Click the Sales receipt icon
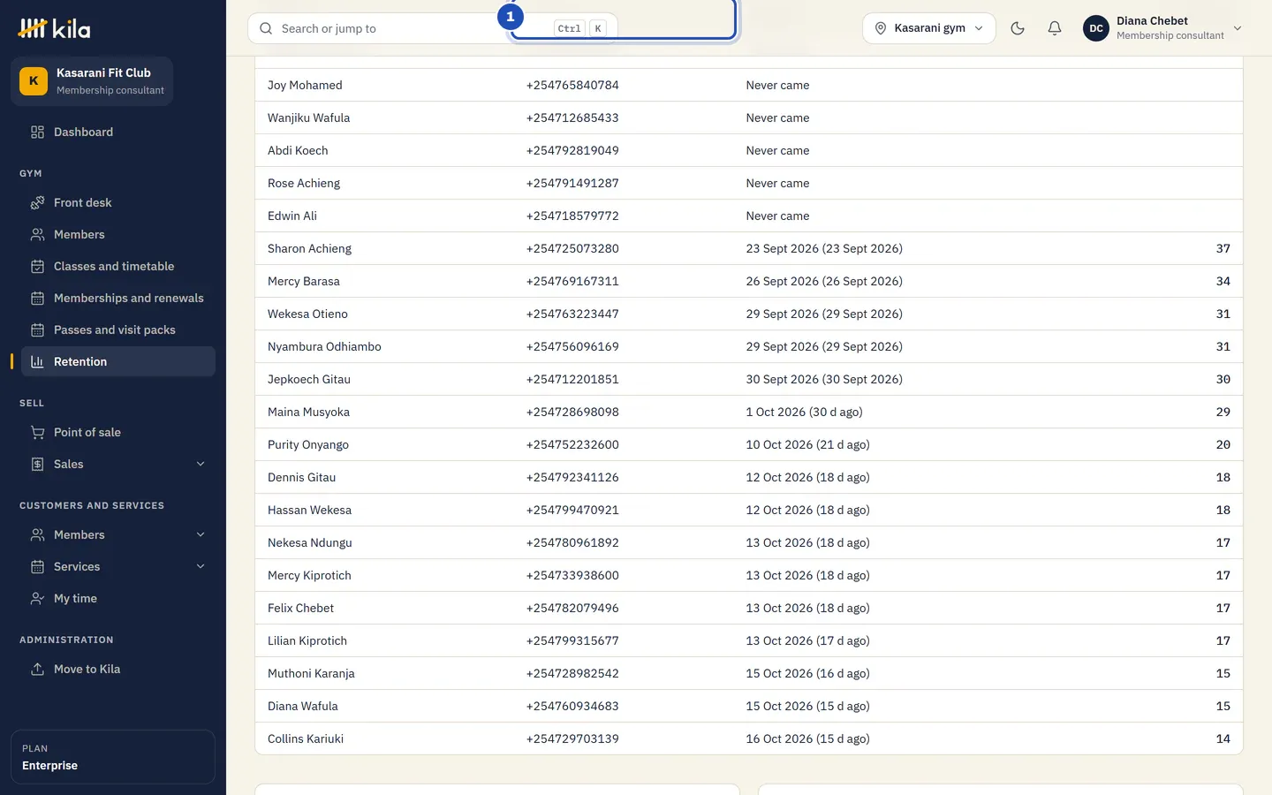 tap(37, 465)
